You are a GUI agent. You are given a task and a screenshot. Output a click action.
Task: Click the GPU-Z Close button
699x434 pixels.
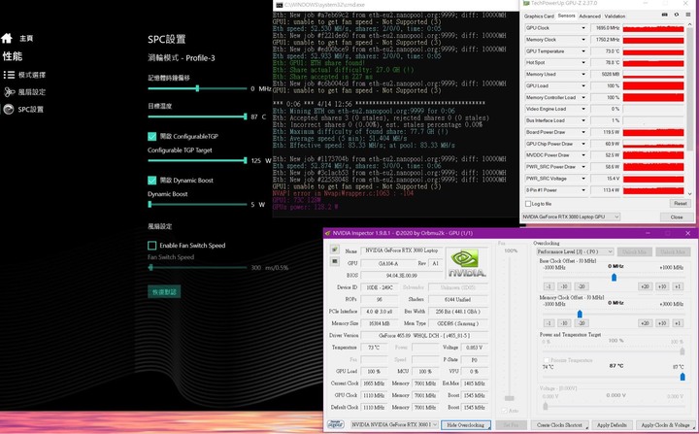[677, 217]
